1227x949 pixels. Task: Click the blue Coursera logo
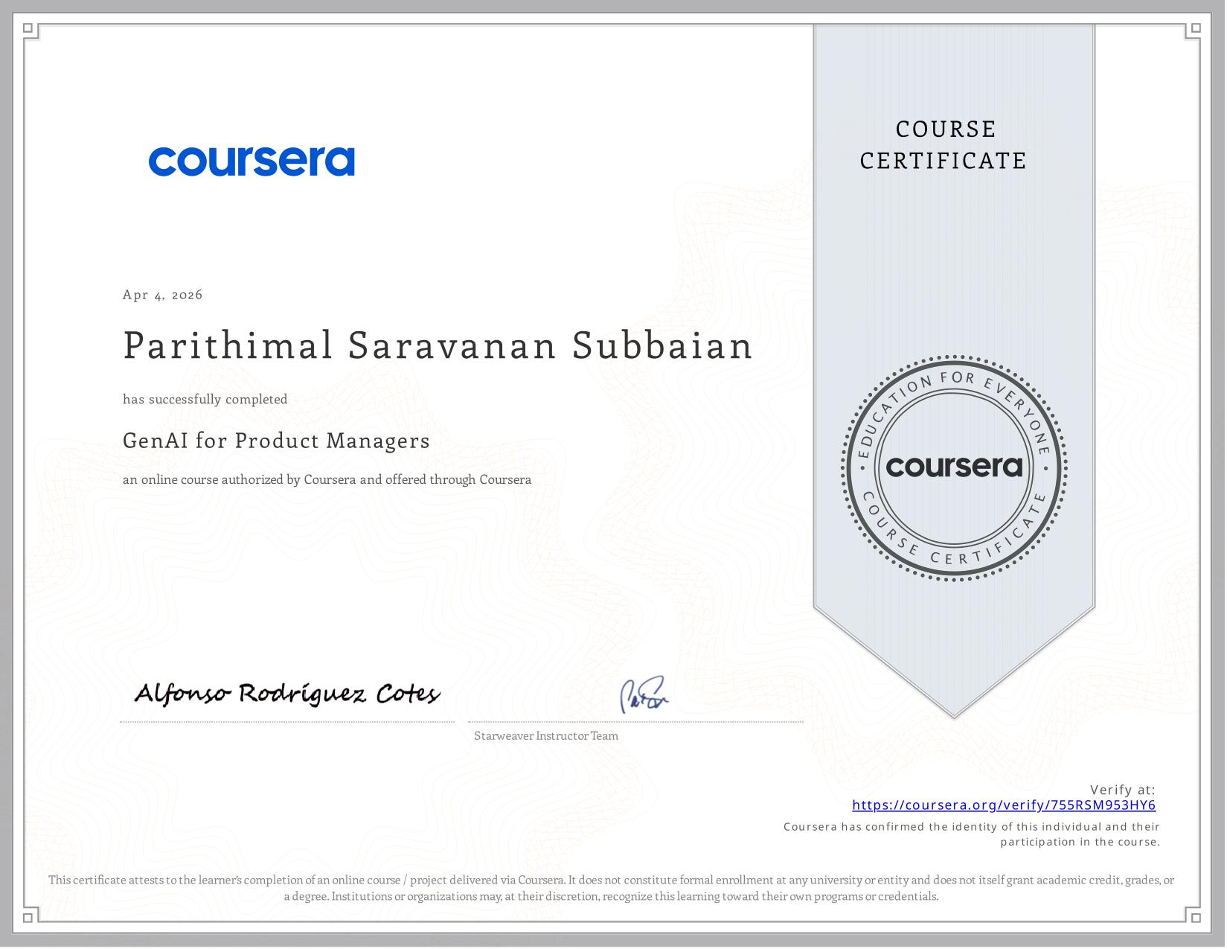[252, 162]
